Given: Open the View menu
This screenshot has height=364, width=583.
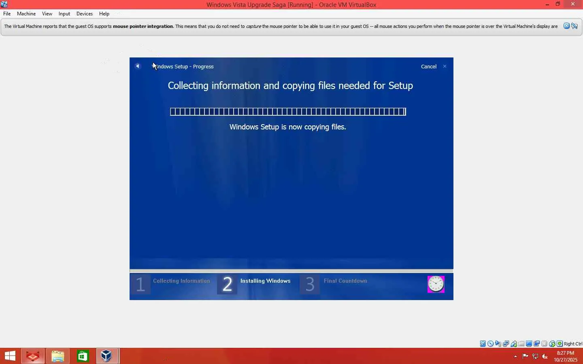Looking at the screenshot, I should (x=47, y=14).
